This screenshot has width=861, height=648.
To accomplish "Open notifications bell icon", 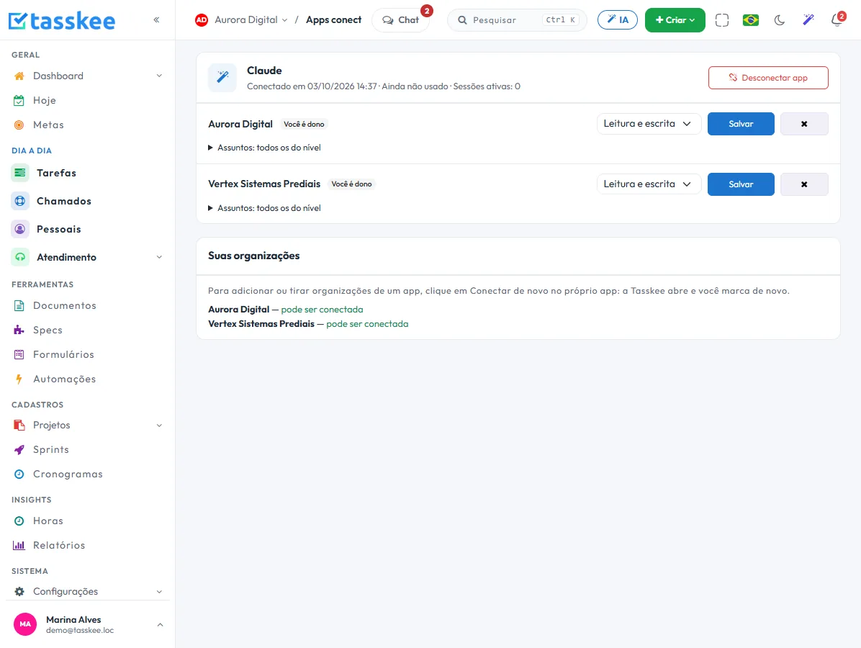I will pos(837,20).
